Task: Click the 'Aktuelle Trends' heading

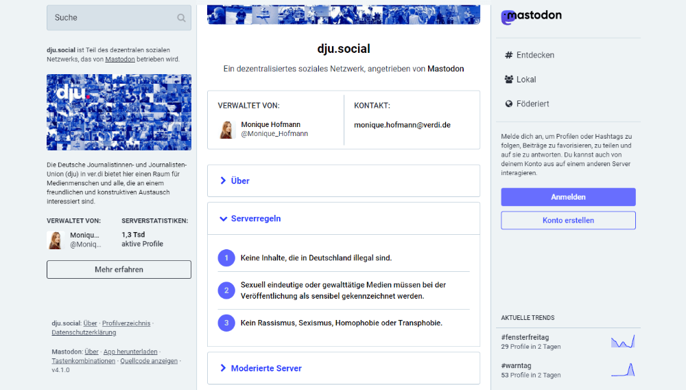Action: click(x=528, y=318)
